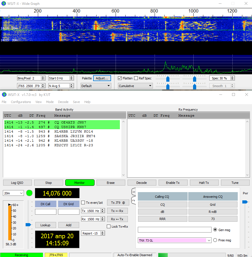This screenshot has height=257, width=252.
Task: Select the Gen msg radio button
Action: pyautogui.click(x=215, y=230)
